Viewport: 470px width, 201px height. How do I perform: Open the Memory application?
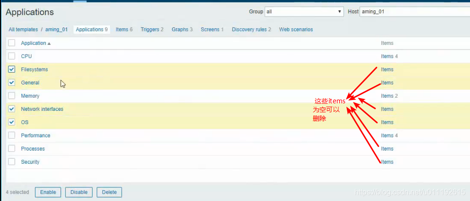(x=30, y=96)
